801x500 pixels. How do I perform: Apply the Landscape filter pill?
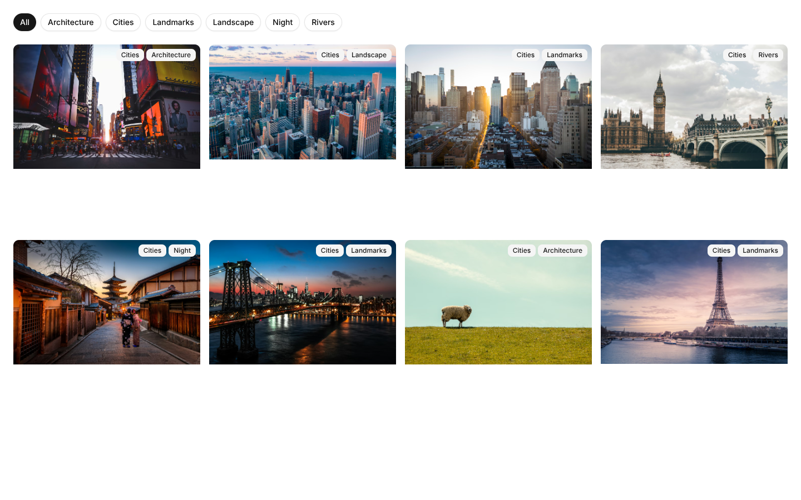tap(233, 22)
